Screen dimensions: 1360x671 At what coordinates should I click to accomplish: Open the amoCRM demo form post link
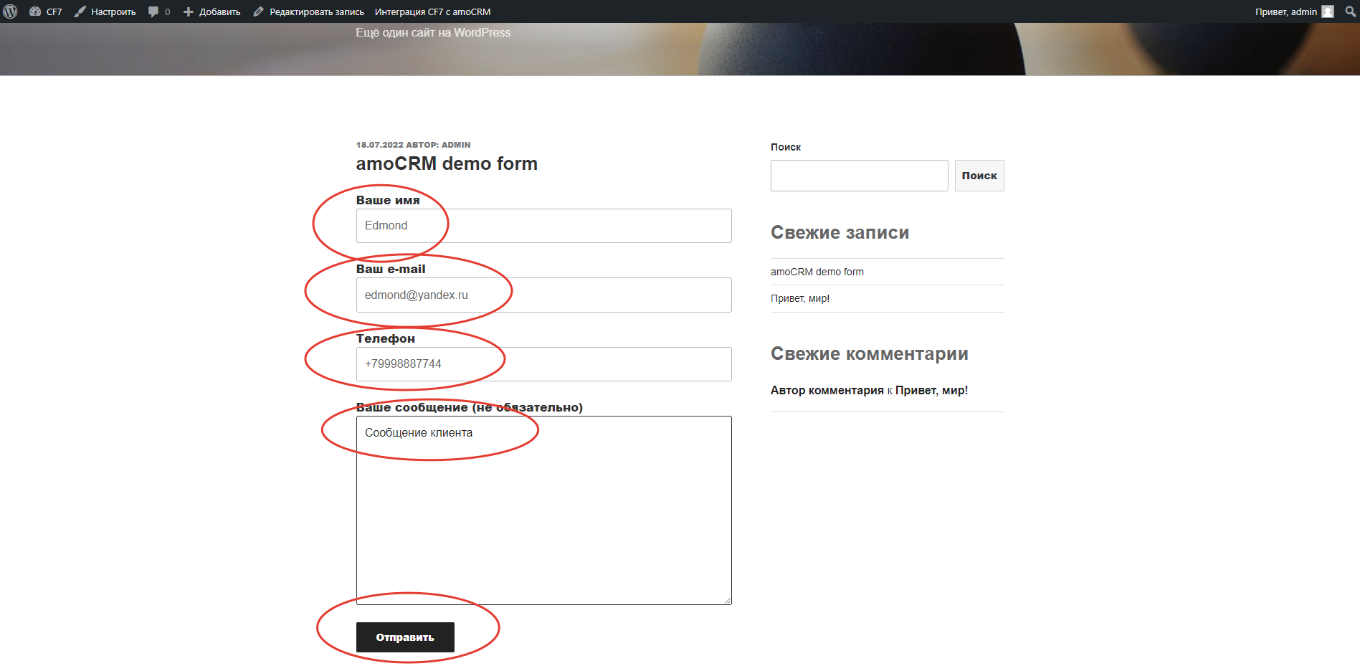click(x=817, y=272)
